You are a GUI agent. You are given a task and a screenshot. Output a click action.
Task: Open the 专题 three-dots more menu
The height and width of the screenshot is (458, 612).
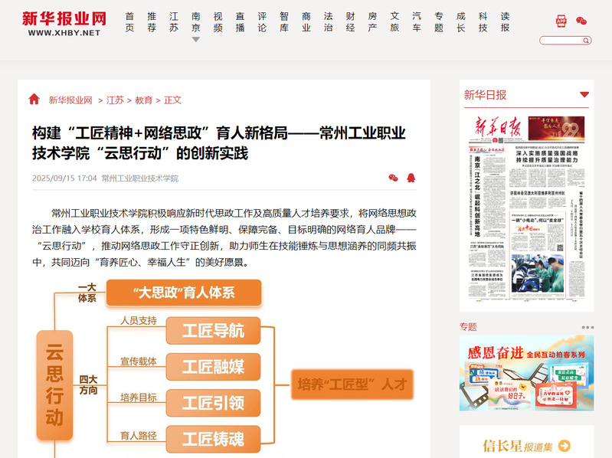587,327
